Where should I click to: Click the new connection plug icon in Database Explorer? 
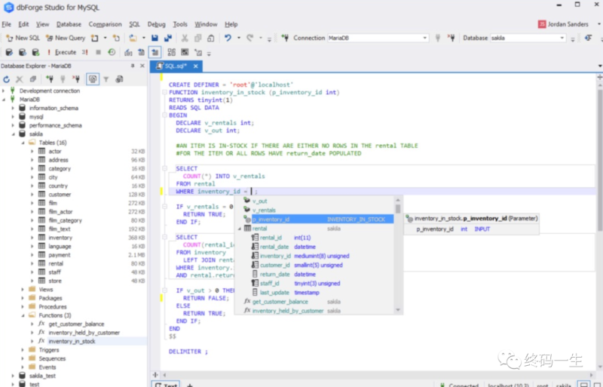click(x=49, y=78)
